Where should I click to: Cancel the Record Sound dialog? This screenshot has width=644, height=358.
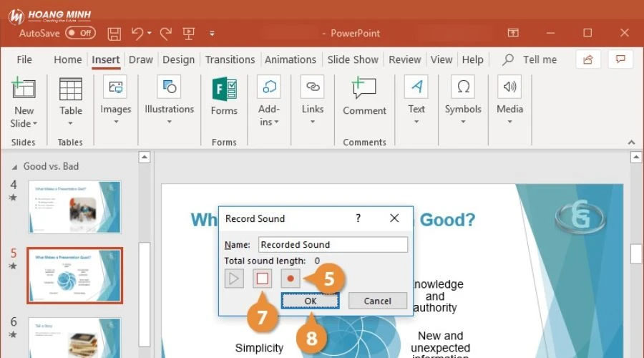point(377,301)
